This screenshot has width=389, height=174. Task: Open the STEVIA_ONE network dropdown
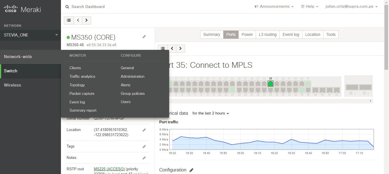[30, 35]
